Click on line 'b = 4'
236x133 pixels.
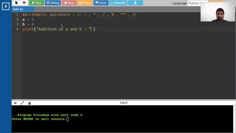28,24
